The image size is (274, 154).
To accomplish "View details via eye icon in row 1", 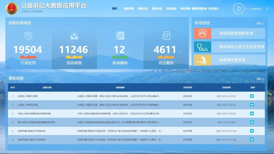I will (x=252, y=96).
